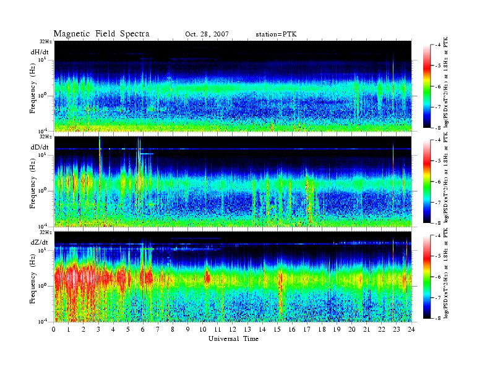This screenshot has height=378, width=490.
Task: Click hour '12' on the time axis
Action: point(233,329)
